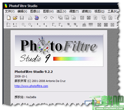The image size is (124, 110).
Task: Click the Gamma minus icon
Action: [54, 25]
